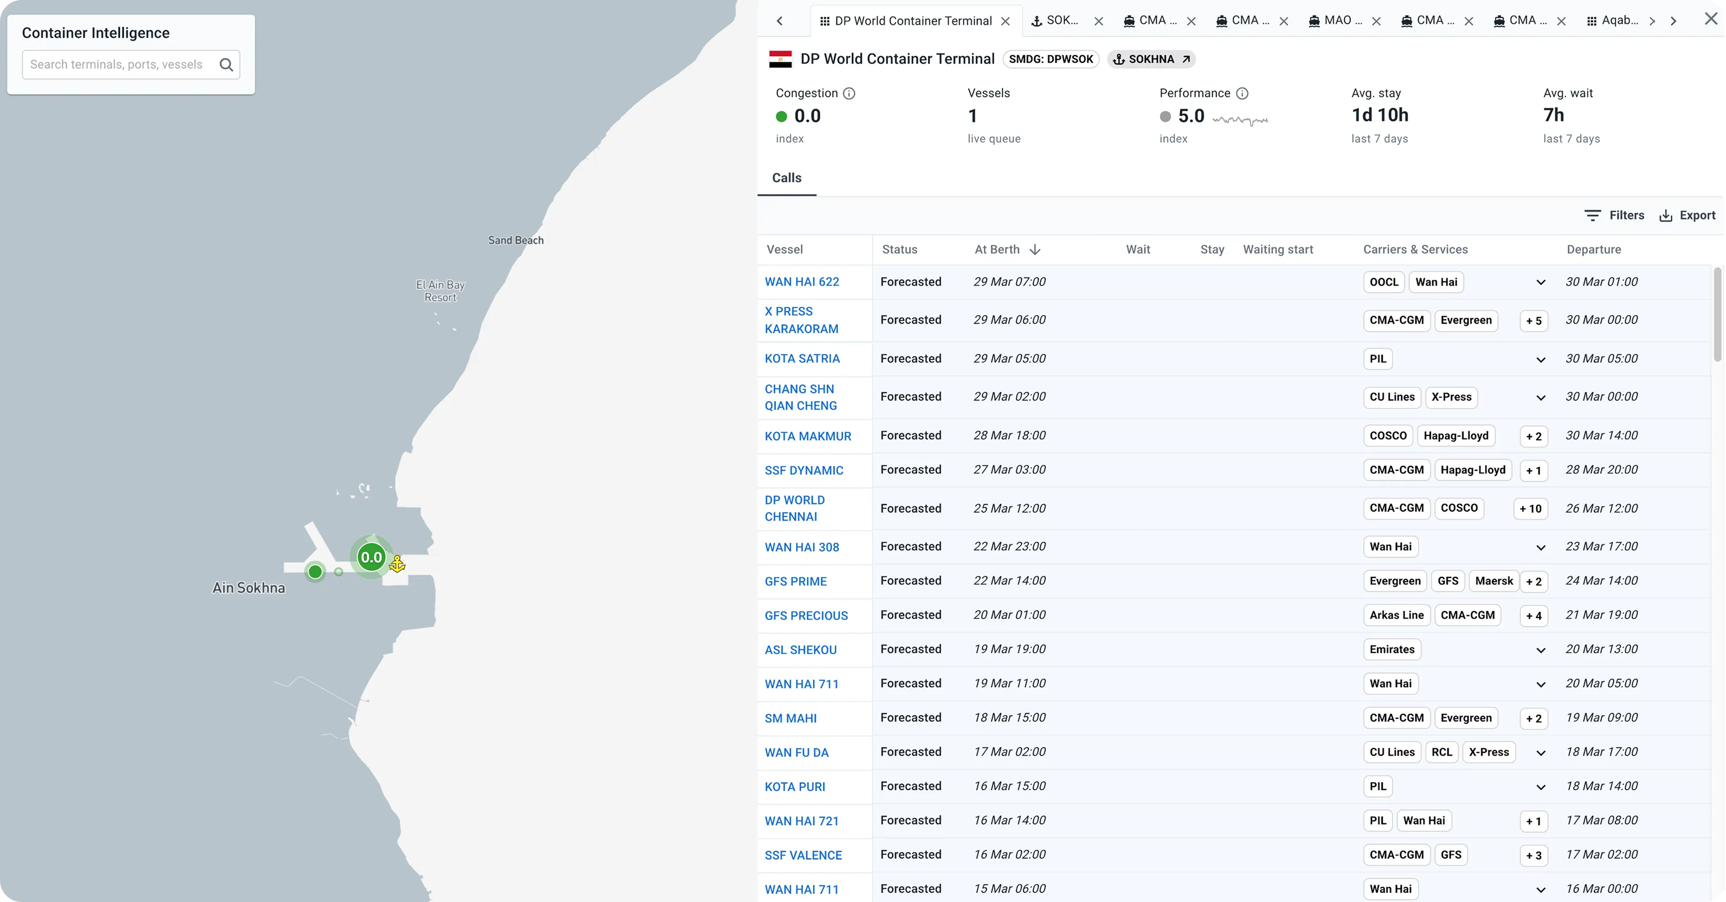Sort by At Berth column arrow
Screen dimensions: 1726x902
(x=1035, y=249)
